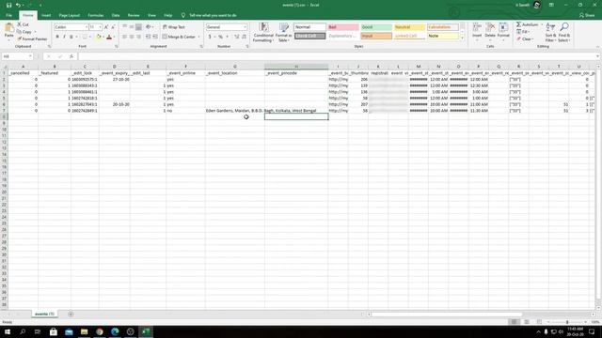Switch to the Review tab
The width and height of the screenshot is (602, 338).
point(134,15)
